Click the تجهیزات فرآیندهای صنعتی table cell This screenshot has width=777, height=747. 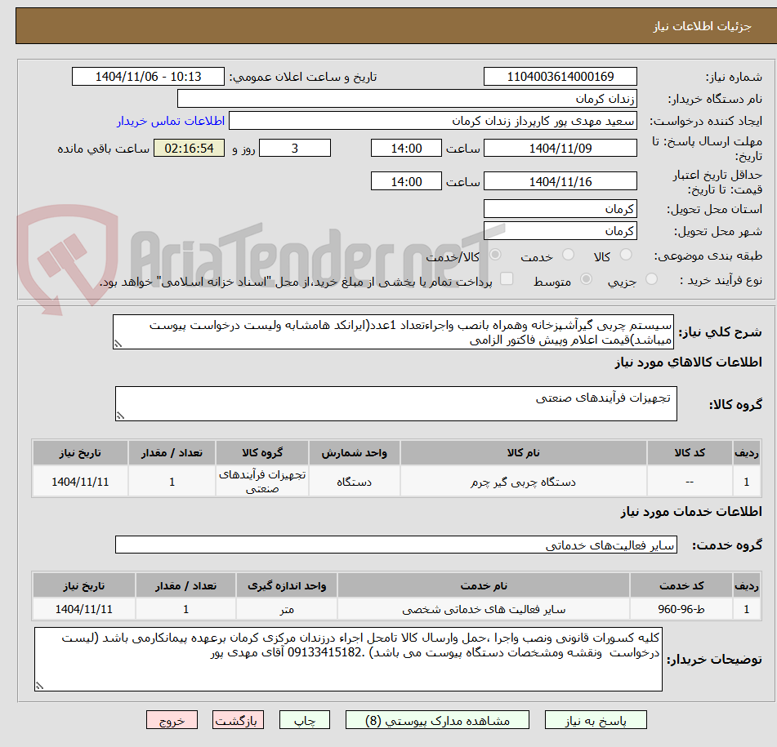(x=262, y=482)
